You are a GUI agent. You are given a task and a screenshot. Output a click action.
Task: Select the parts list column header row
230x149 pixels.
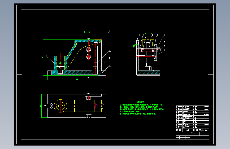[x=192, y=130]
